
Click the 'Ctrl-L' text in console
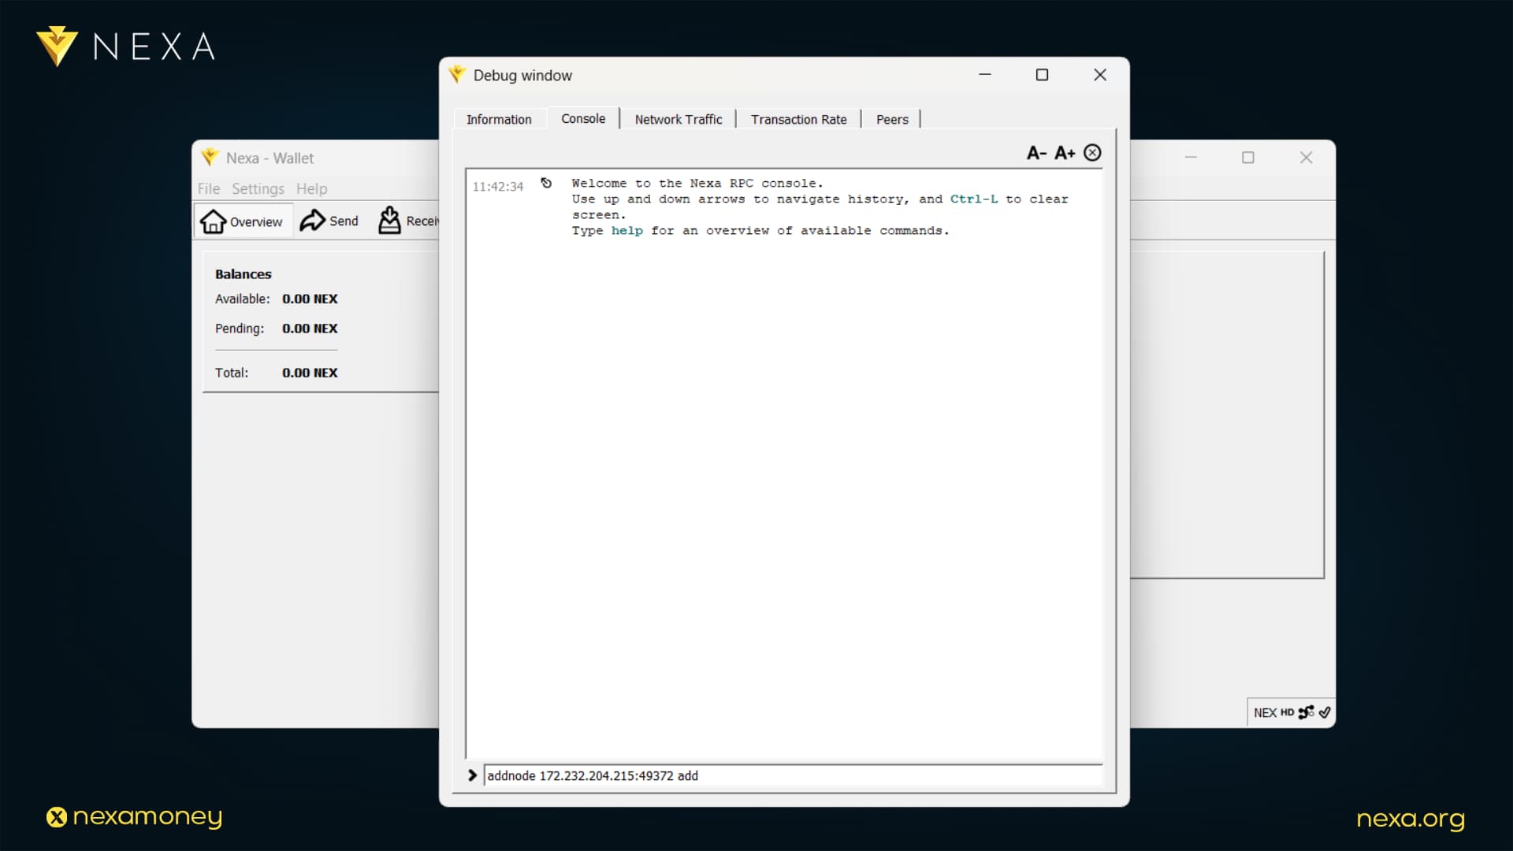(x=974, y=199)
